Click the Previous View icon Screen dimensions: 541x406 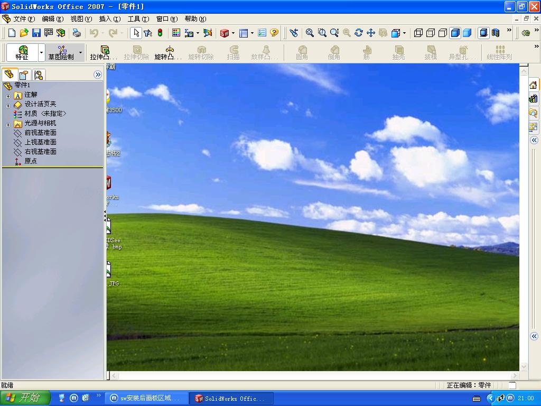coord(294,33)
